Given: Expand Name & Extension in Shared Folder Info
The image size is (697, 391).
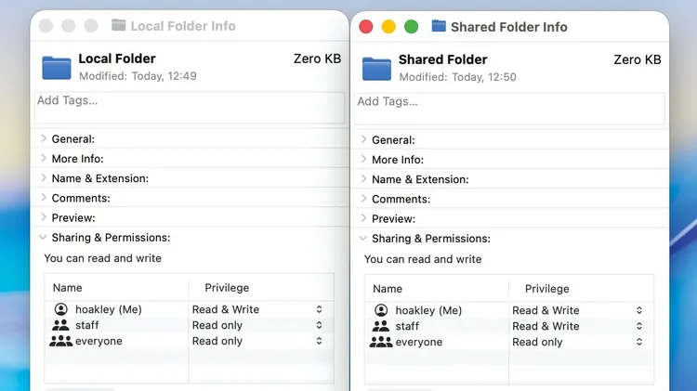Looking at the screenshot, I should (364, 179).
